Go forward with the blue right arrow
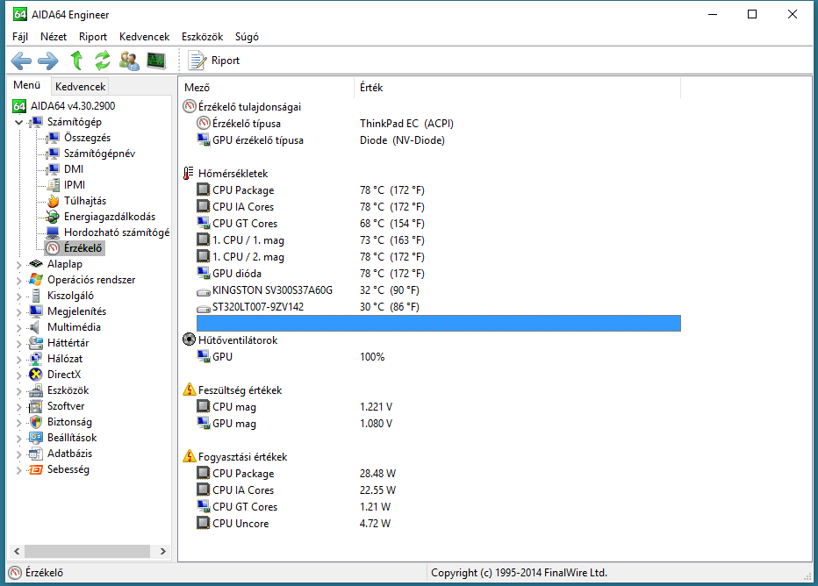Screen dimensions: 818x586 click(48, 61)
